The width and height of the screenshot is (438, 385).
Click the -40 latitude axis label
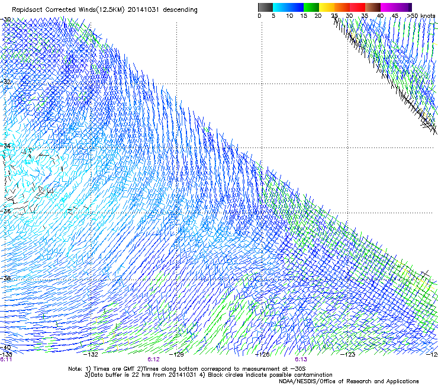(x=5, y=348)
